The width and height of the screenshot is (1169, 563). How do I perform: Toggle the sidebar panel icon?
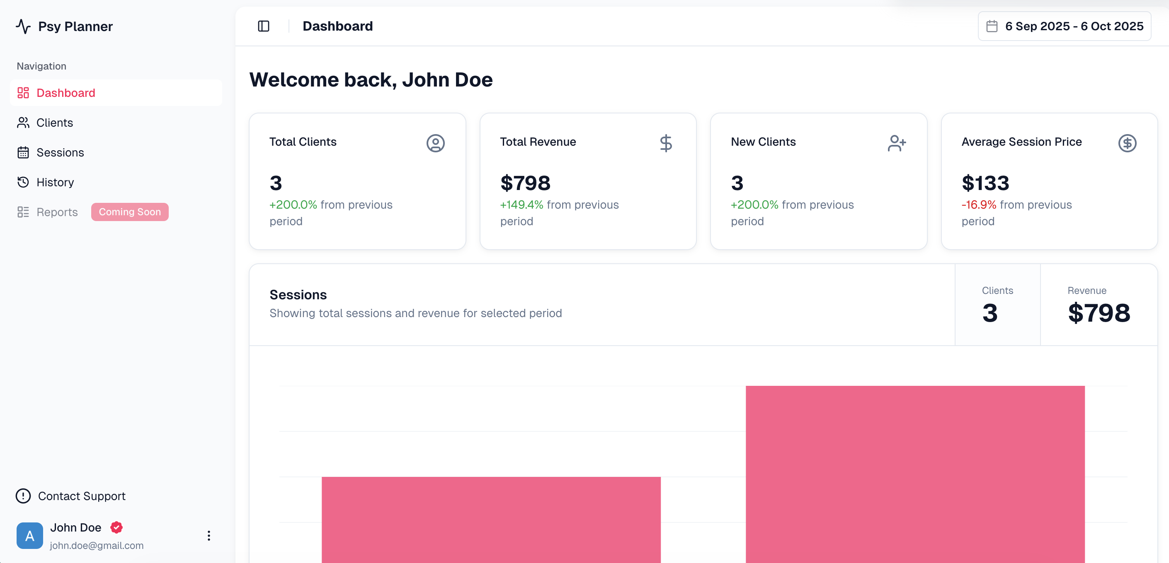pos(263,26)
